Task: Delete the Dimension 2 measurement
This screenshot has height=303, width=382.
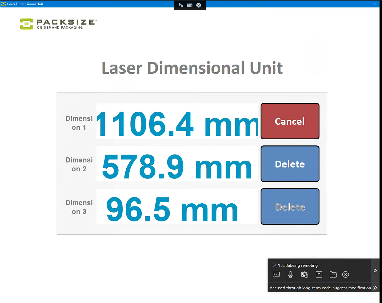Action: (x=290, y=164)
